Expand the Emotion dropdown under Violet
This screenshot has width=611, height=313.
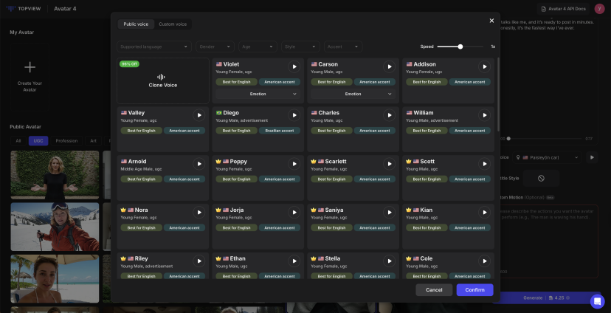coord(258,94)
